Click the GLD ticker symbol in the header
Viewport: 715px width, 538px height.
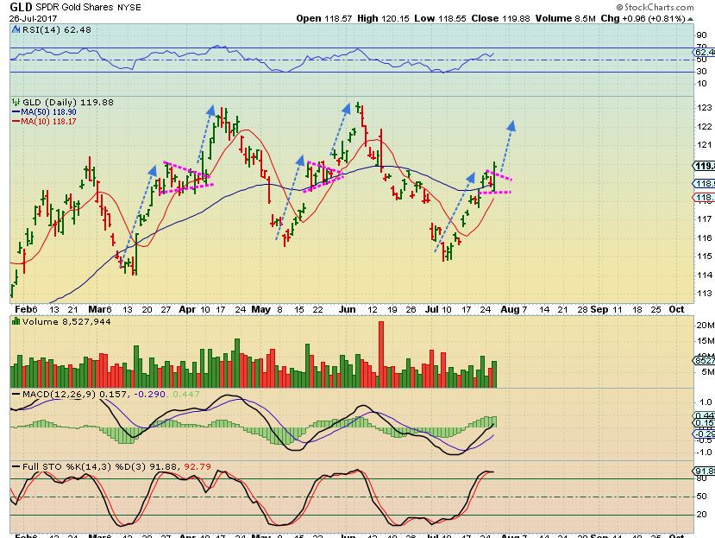click(x=21, y=7)
